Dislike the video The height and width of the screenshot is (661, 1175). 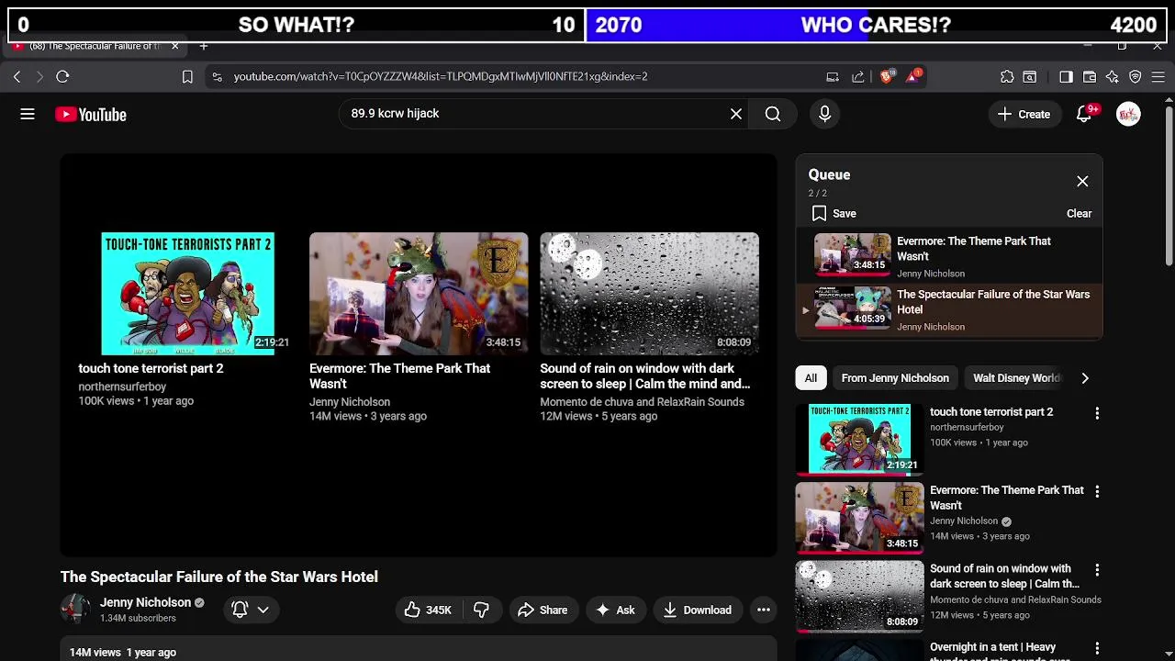coord(481,611)
